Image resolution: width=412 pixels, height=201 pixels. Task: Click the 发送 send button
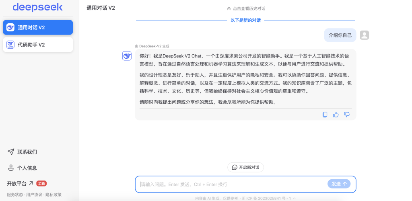point(339,184)
